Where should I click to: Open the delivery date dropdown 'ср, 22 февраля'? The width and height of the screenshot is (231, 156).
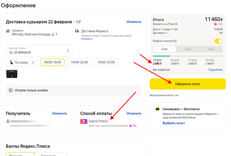[x=39, y=51]
